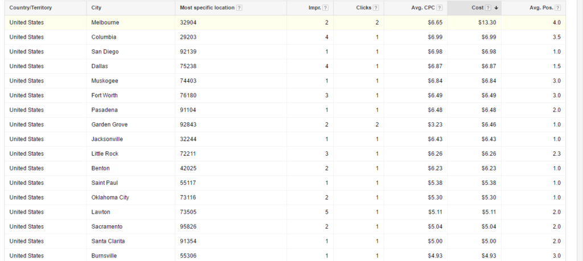Click the help icon beside Impr. header
The image size is (583, 261).
coord(326,8)
